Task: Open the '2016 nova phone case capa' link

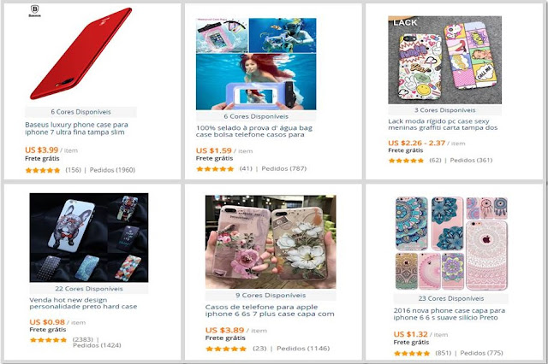Action: (x=449, y=314)
